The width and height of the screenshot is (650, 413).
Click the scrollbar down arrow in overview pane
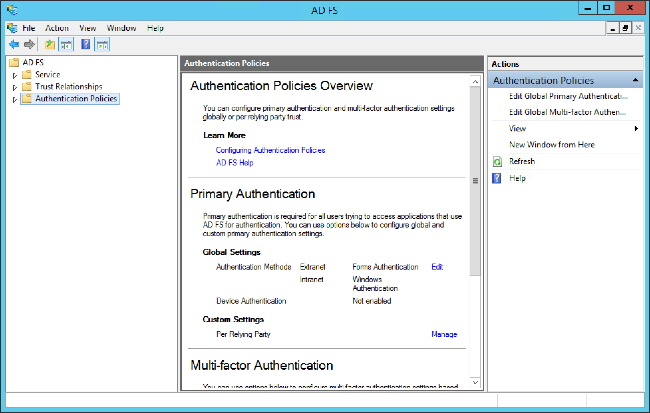click(x=475, y=382)
